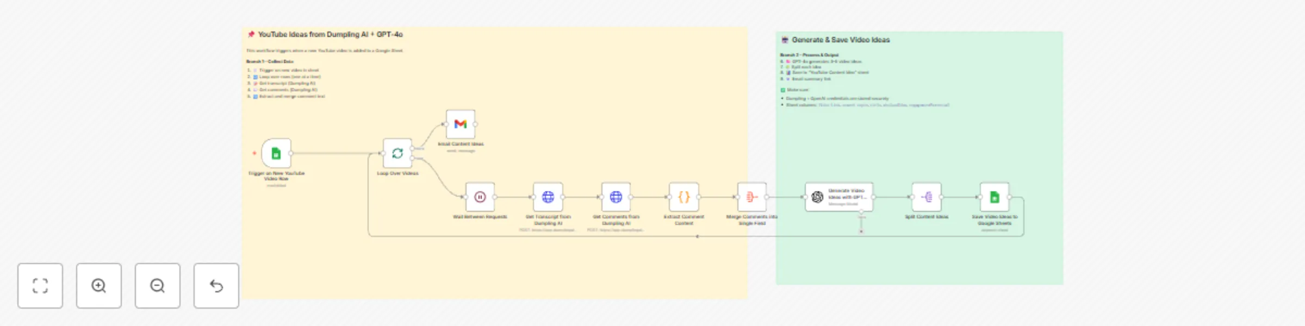Select the Merge Comments into Single Field node
Screen dimensions: 1305x326
click(x=752, y=197)
